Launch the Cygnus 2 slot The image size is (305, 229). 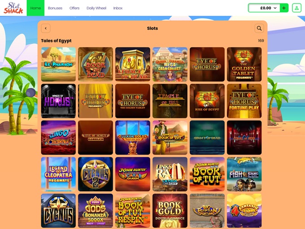pos(96,174)
